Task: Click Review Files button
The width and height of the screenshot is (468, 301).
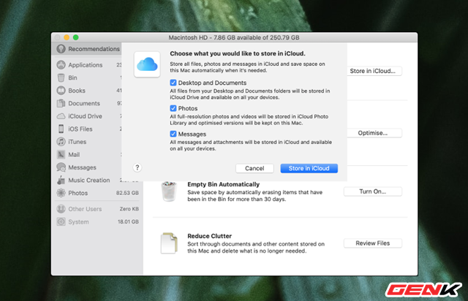Action: (x=373, y=243)
